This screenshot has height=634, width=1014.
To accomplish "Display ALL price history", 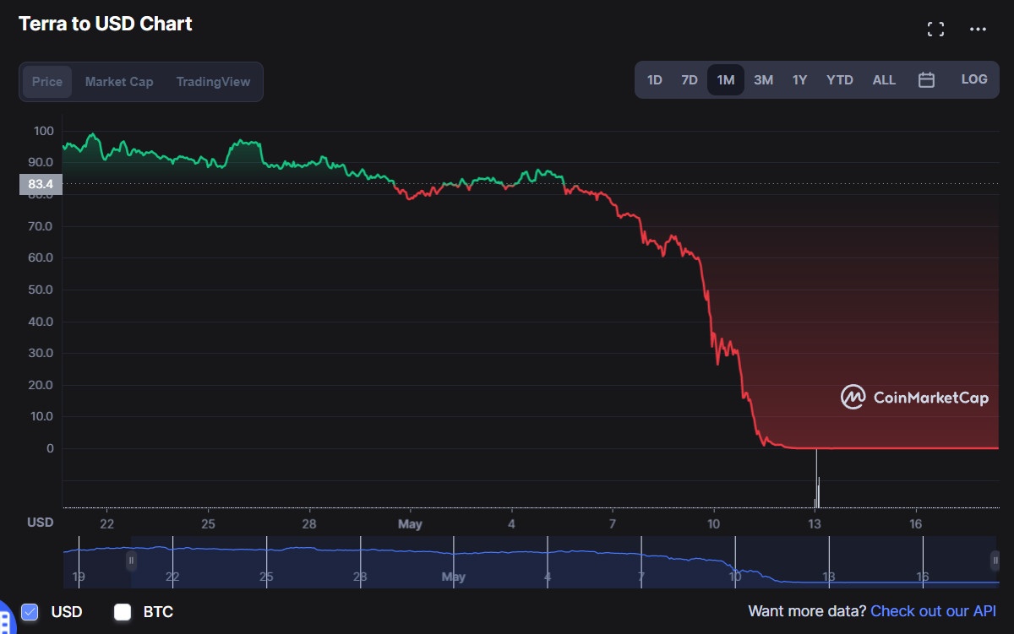I will 884,80.
